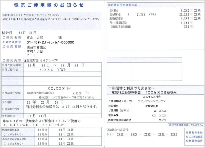Select the 口座振替予定日 row label

[x=11, y=109]
